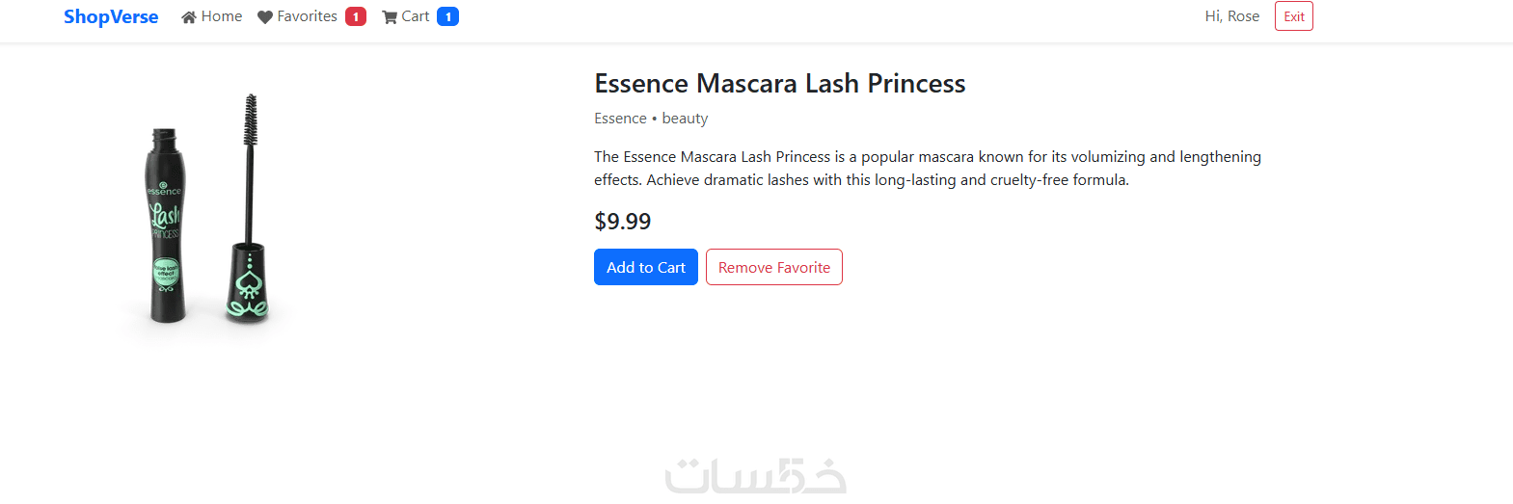Click the shopping cart icon

[390, 16]
